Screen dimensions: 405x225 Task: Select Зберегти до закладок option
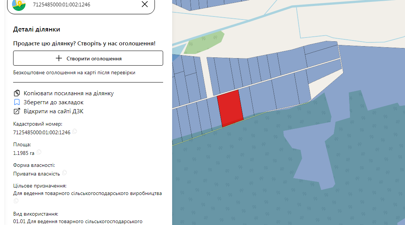[54, 102]
